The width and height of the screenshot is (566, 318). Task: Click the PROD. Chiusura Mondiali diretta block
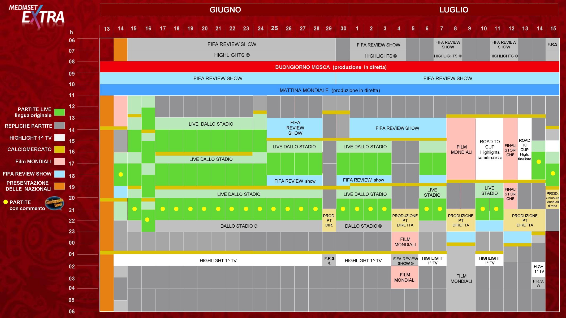pos(552,199)
